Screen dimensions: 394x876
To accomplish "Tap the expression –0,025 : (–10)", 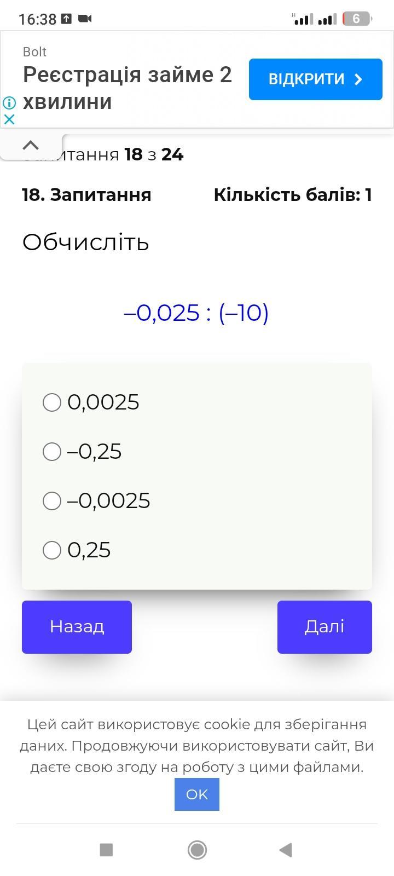I will tap(196, 313).
